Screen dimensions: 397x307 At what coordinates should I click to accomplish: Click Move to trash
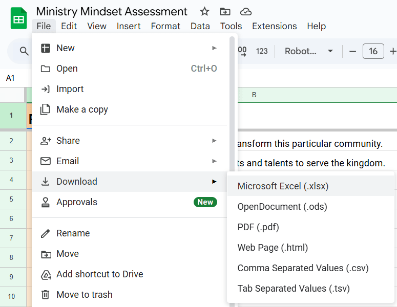(x=84, y=295)
